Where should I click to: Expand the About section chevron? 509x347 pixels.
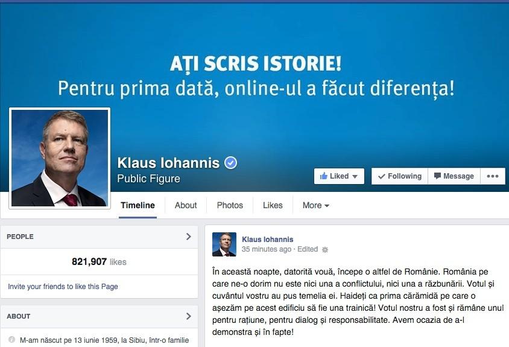[189, 316]
